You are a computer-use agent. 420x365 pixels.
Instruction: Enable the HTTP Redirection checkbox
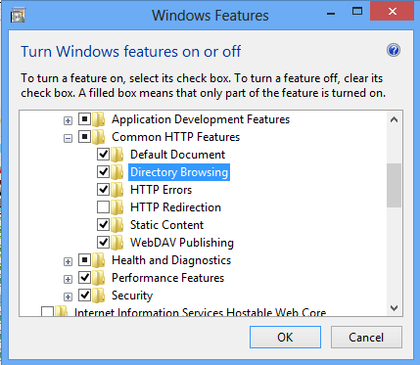[x=103, y=207]
